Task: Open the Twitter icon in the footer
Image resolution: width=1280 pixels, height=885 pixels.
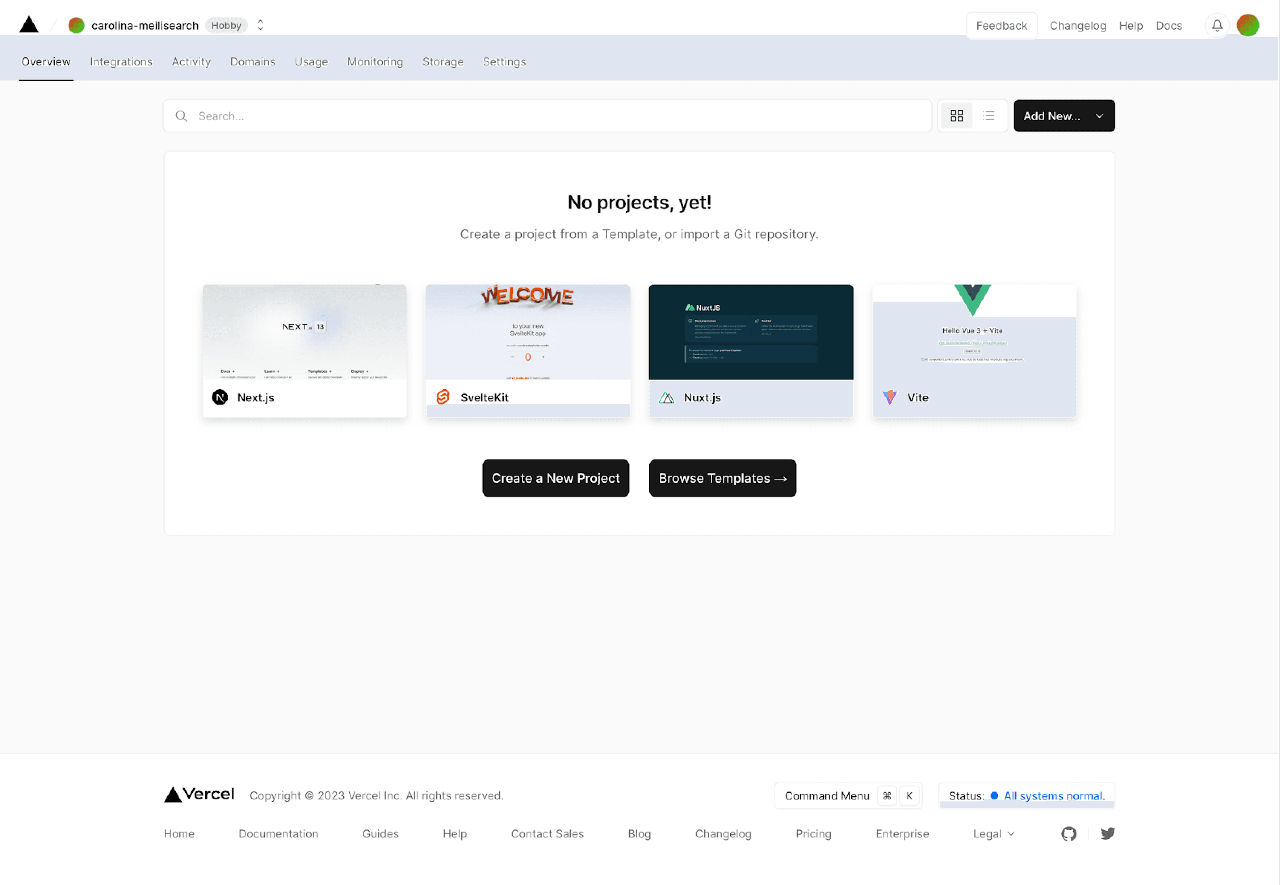Action: click(1108, 833)
